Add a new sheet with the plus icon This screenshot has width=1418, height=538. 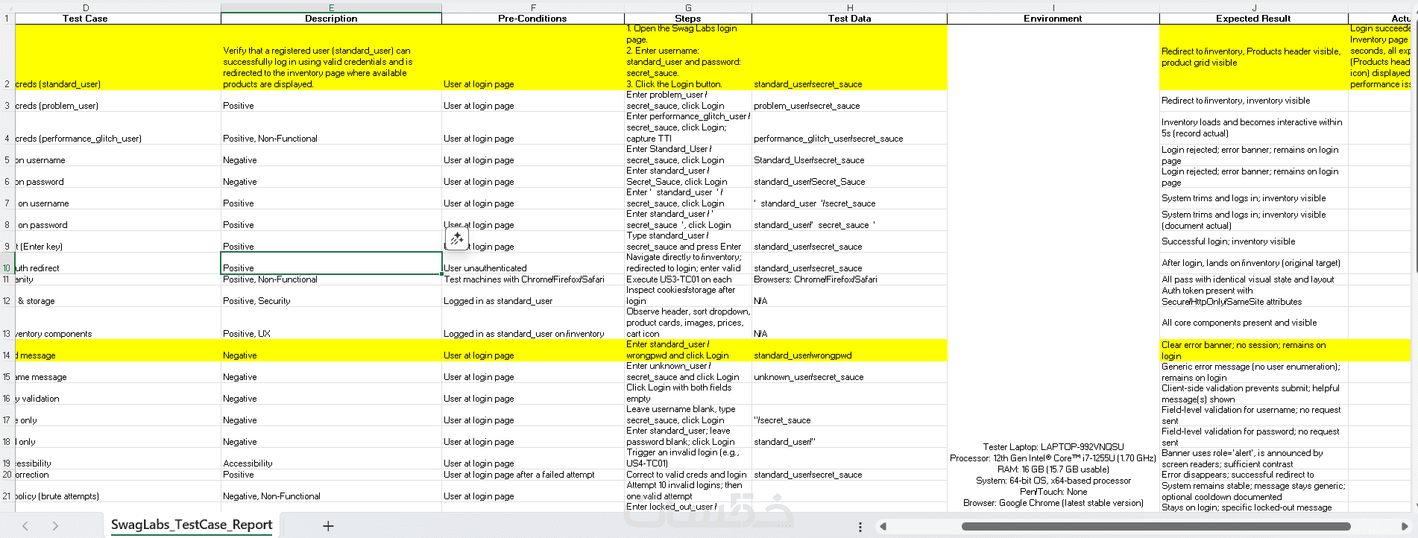click(328, 526)
